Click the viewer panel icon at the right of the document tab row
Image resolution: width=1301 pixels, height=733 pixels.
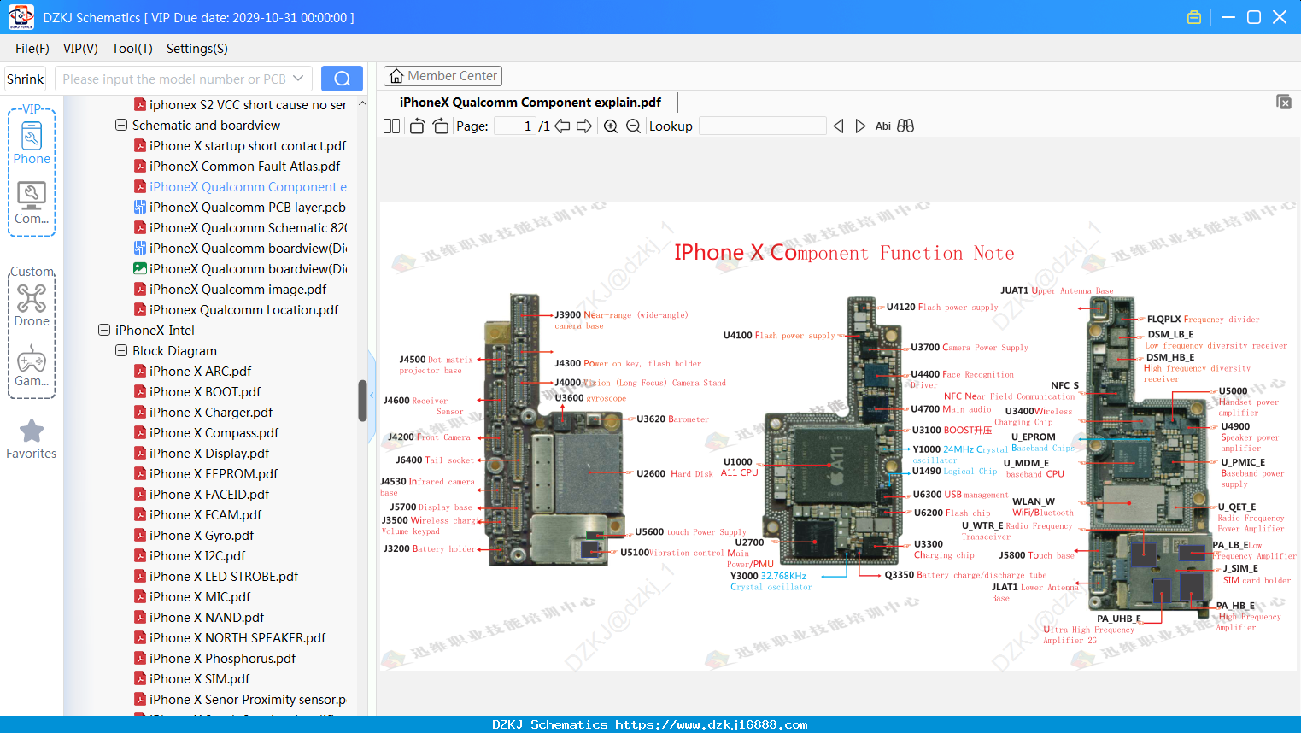[1283, 102]
